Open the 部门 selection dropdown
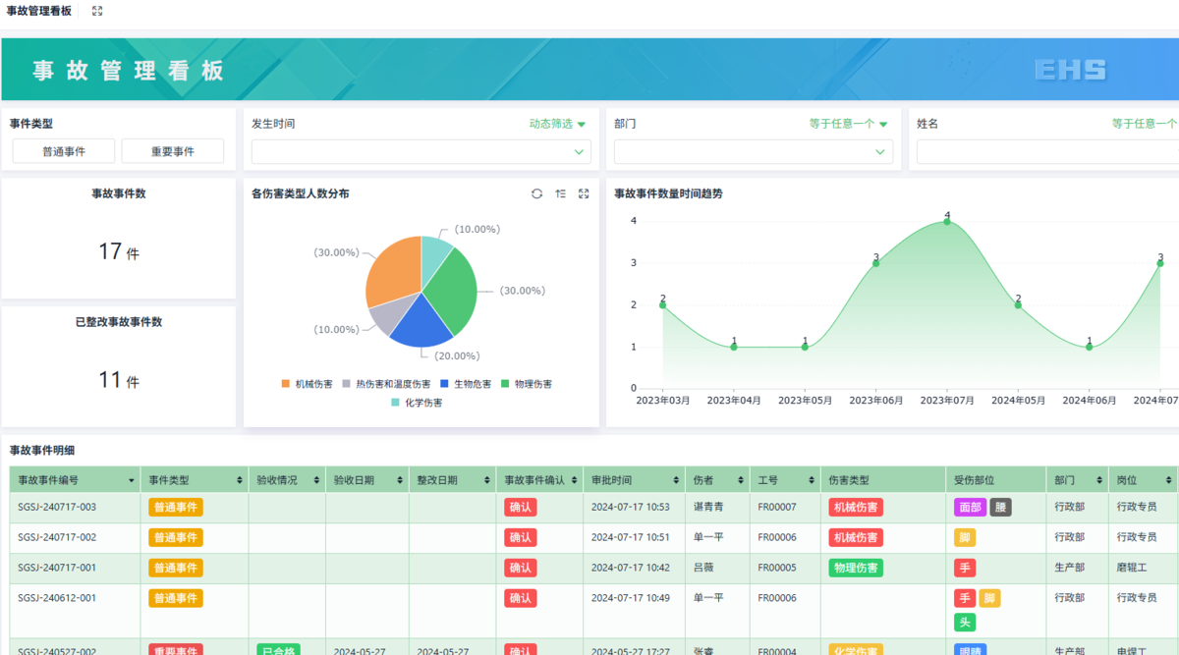1179x655 pixels. [754, 151]
